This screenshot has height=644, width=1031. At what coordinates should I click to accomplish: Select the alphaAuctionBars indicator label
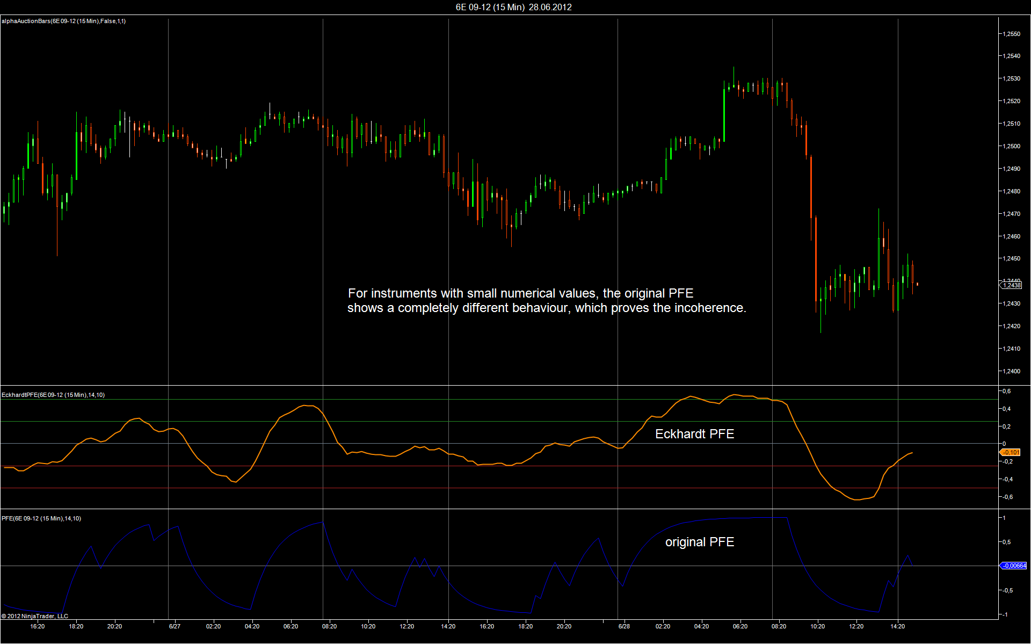(63, 21)
